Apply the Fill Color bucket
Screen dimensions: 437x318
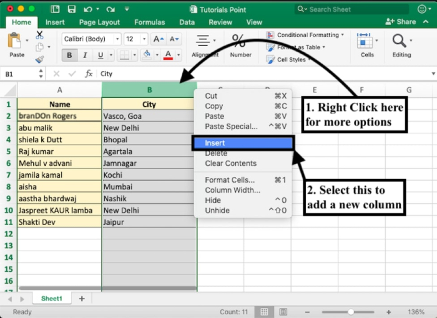coord(147,55)
